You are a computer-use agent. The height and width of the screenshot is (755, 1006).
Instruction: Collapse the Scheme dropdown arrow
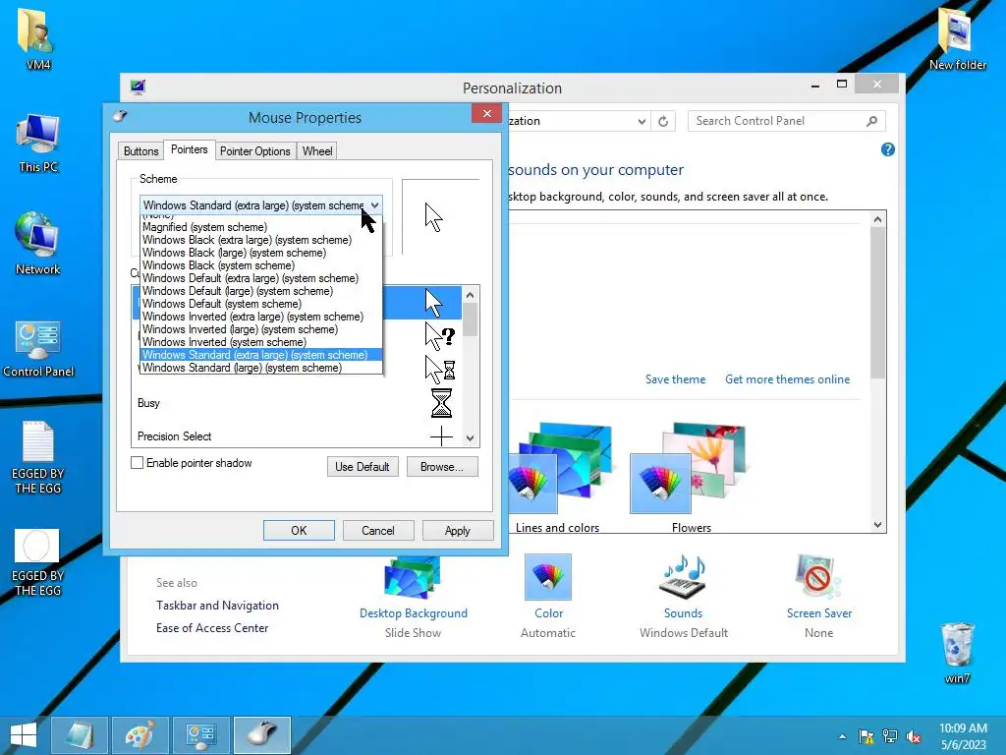tap(374, 205)
